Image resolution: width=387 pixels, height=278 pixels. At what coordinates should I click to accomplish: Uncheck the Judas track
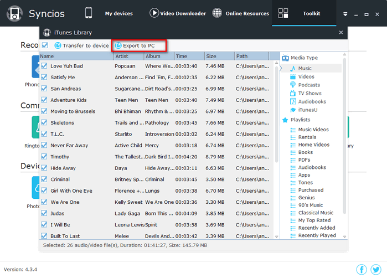44,213
